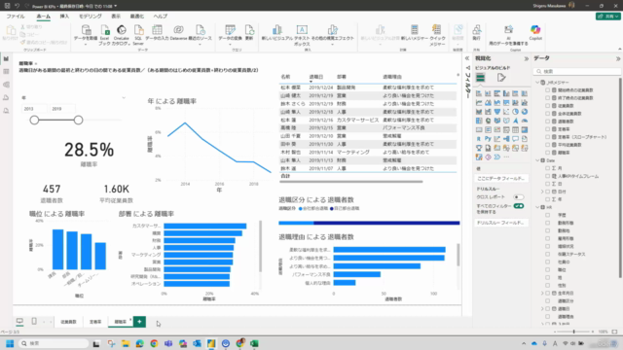
Task: Switch to desktop layout icon
Action: tap(19, 321)
